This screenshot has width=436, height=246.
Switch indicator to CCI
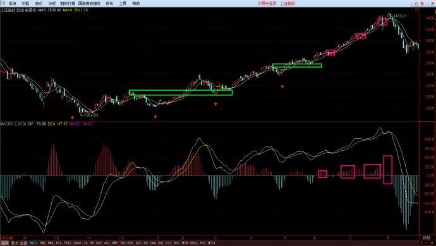click(x=169, y=243)
